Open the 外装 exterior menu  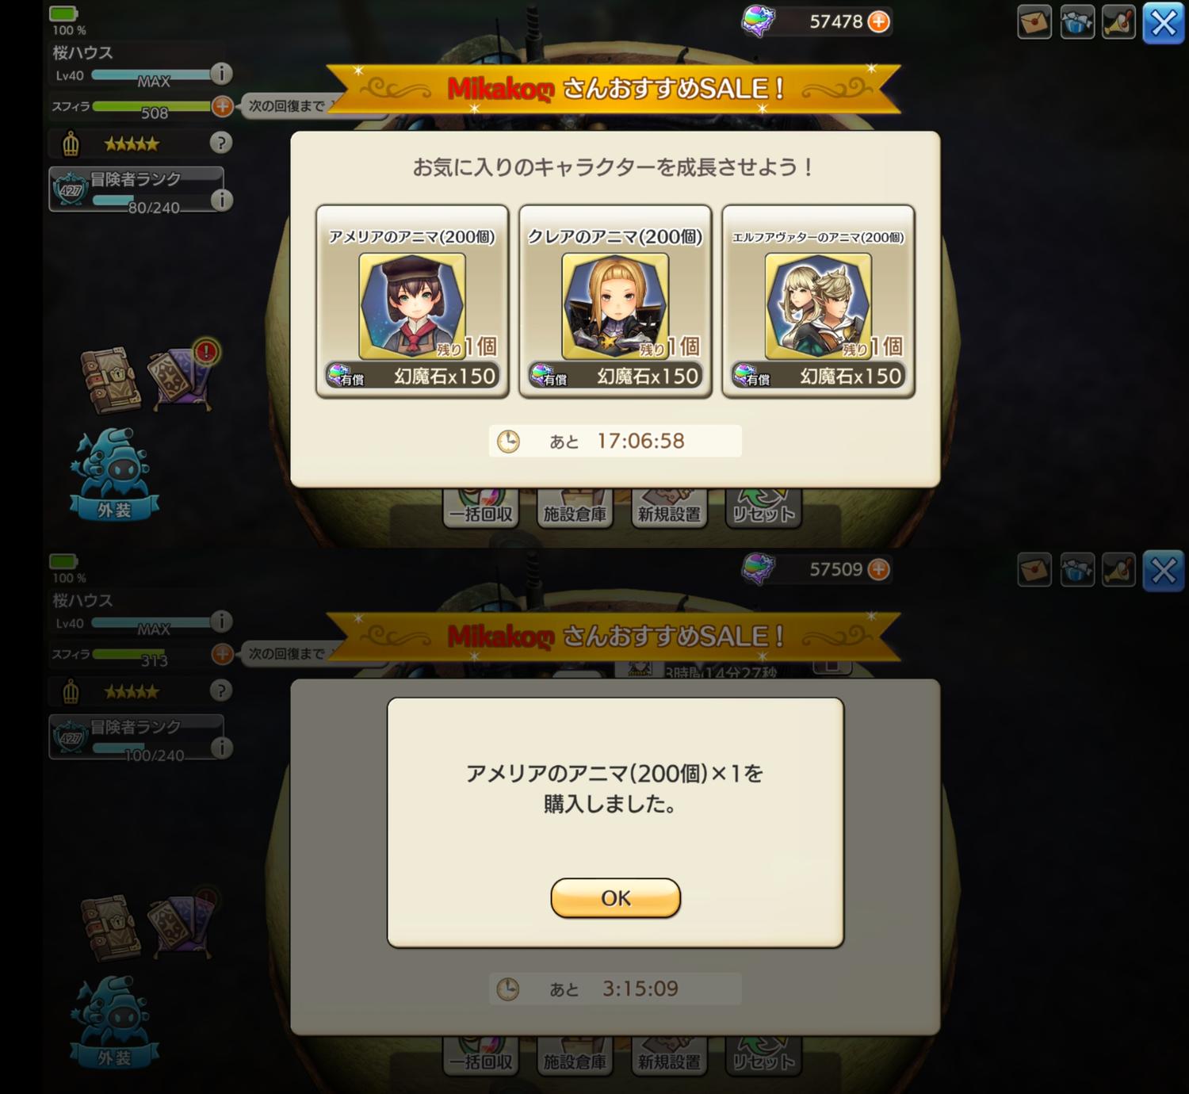[114, 474]
